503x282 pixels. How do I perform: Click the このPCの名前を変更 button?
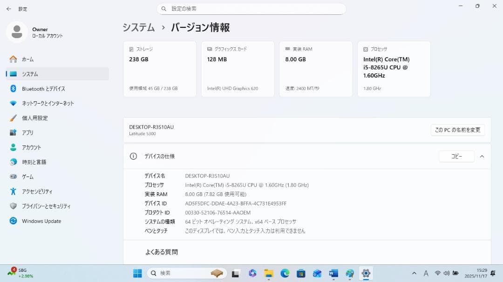point(457,130)
